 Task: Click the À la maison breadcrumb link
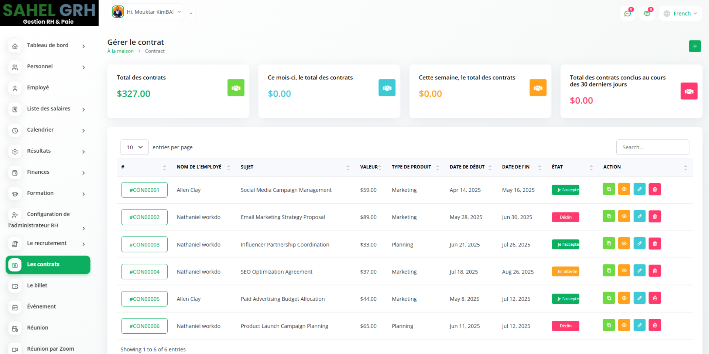[120, 51]
